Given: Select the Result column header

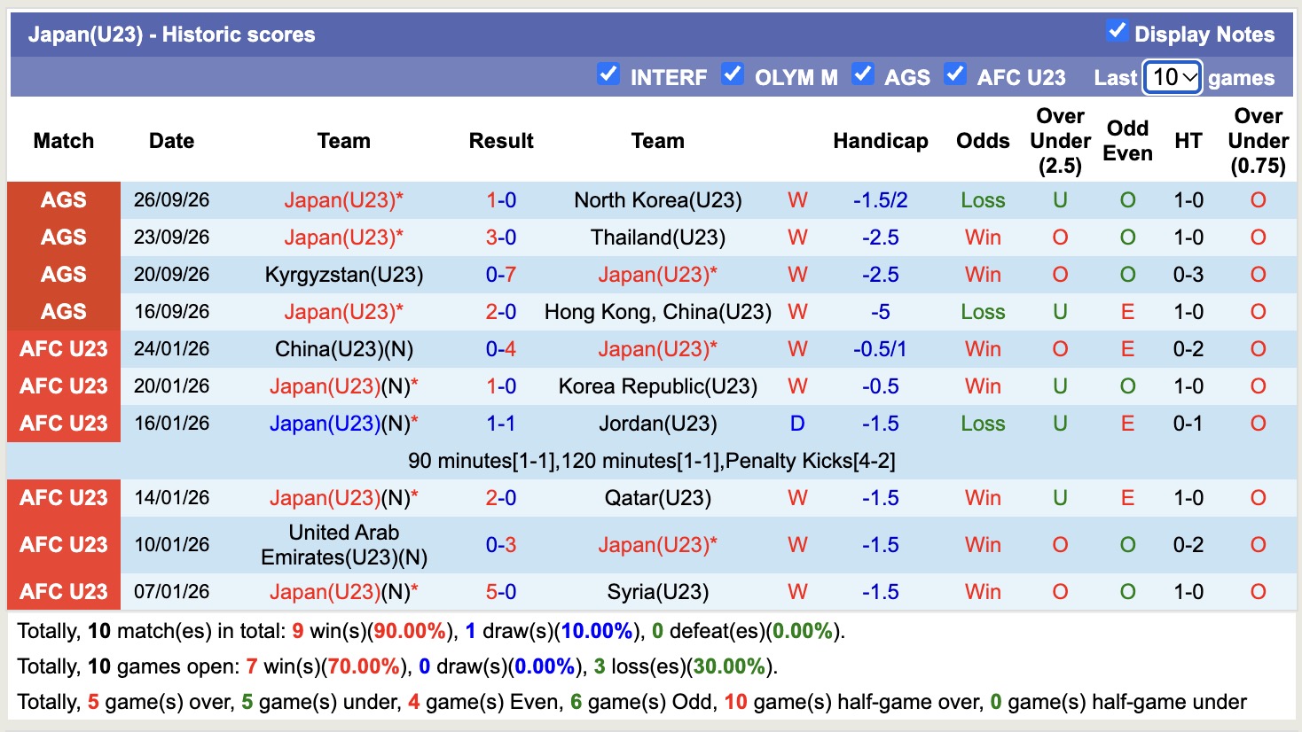Looking at the screenshot, I should (501, 141).
